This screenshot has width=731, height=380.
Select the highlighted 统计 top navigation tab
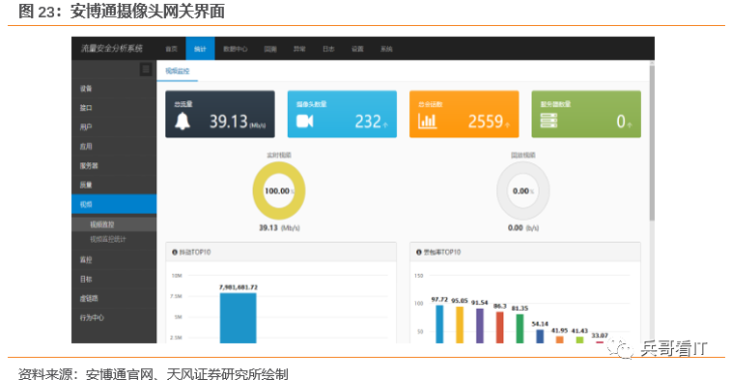tap(200, 48)
